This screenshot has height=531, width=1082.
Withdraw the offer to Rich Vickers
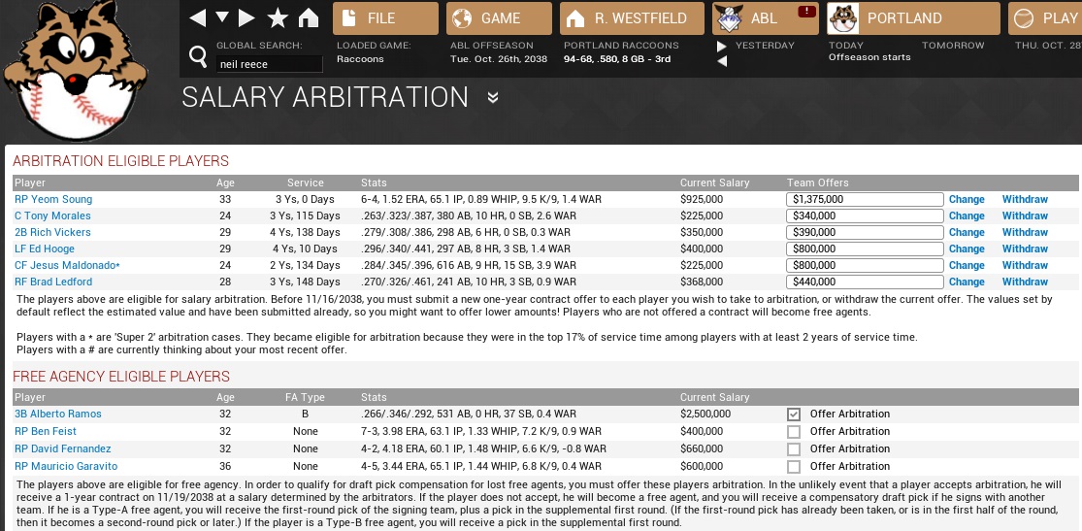point(1025,232)
